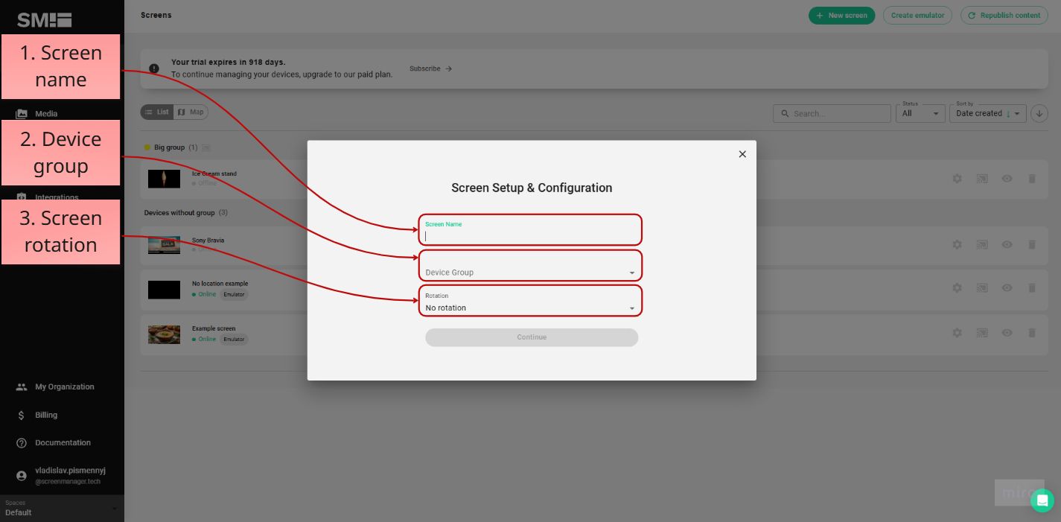Open the Documentation help icon

point(20,442)
